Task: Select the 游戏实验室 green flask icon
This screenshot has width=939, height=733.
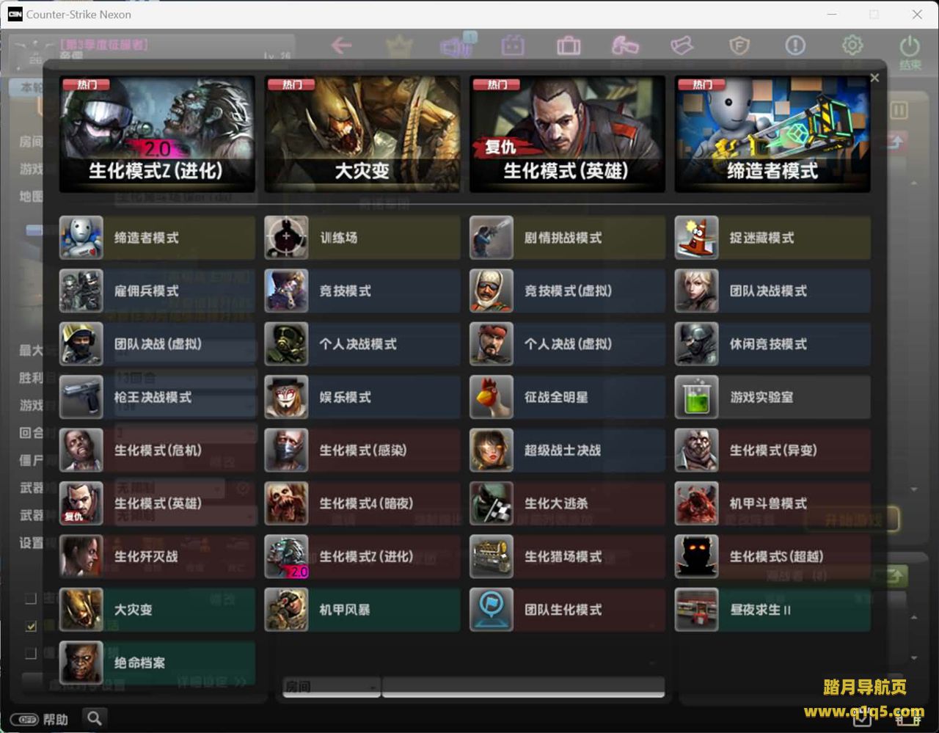Action: [696, 397]
